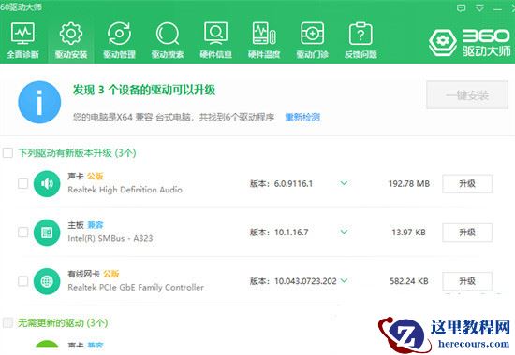This screenshot has width=515, height=355.
Task: Upgrade the Realtek PCIe GbE driver
Action: 467,281
